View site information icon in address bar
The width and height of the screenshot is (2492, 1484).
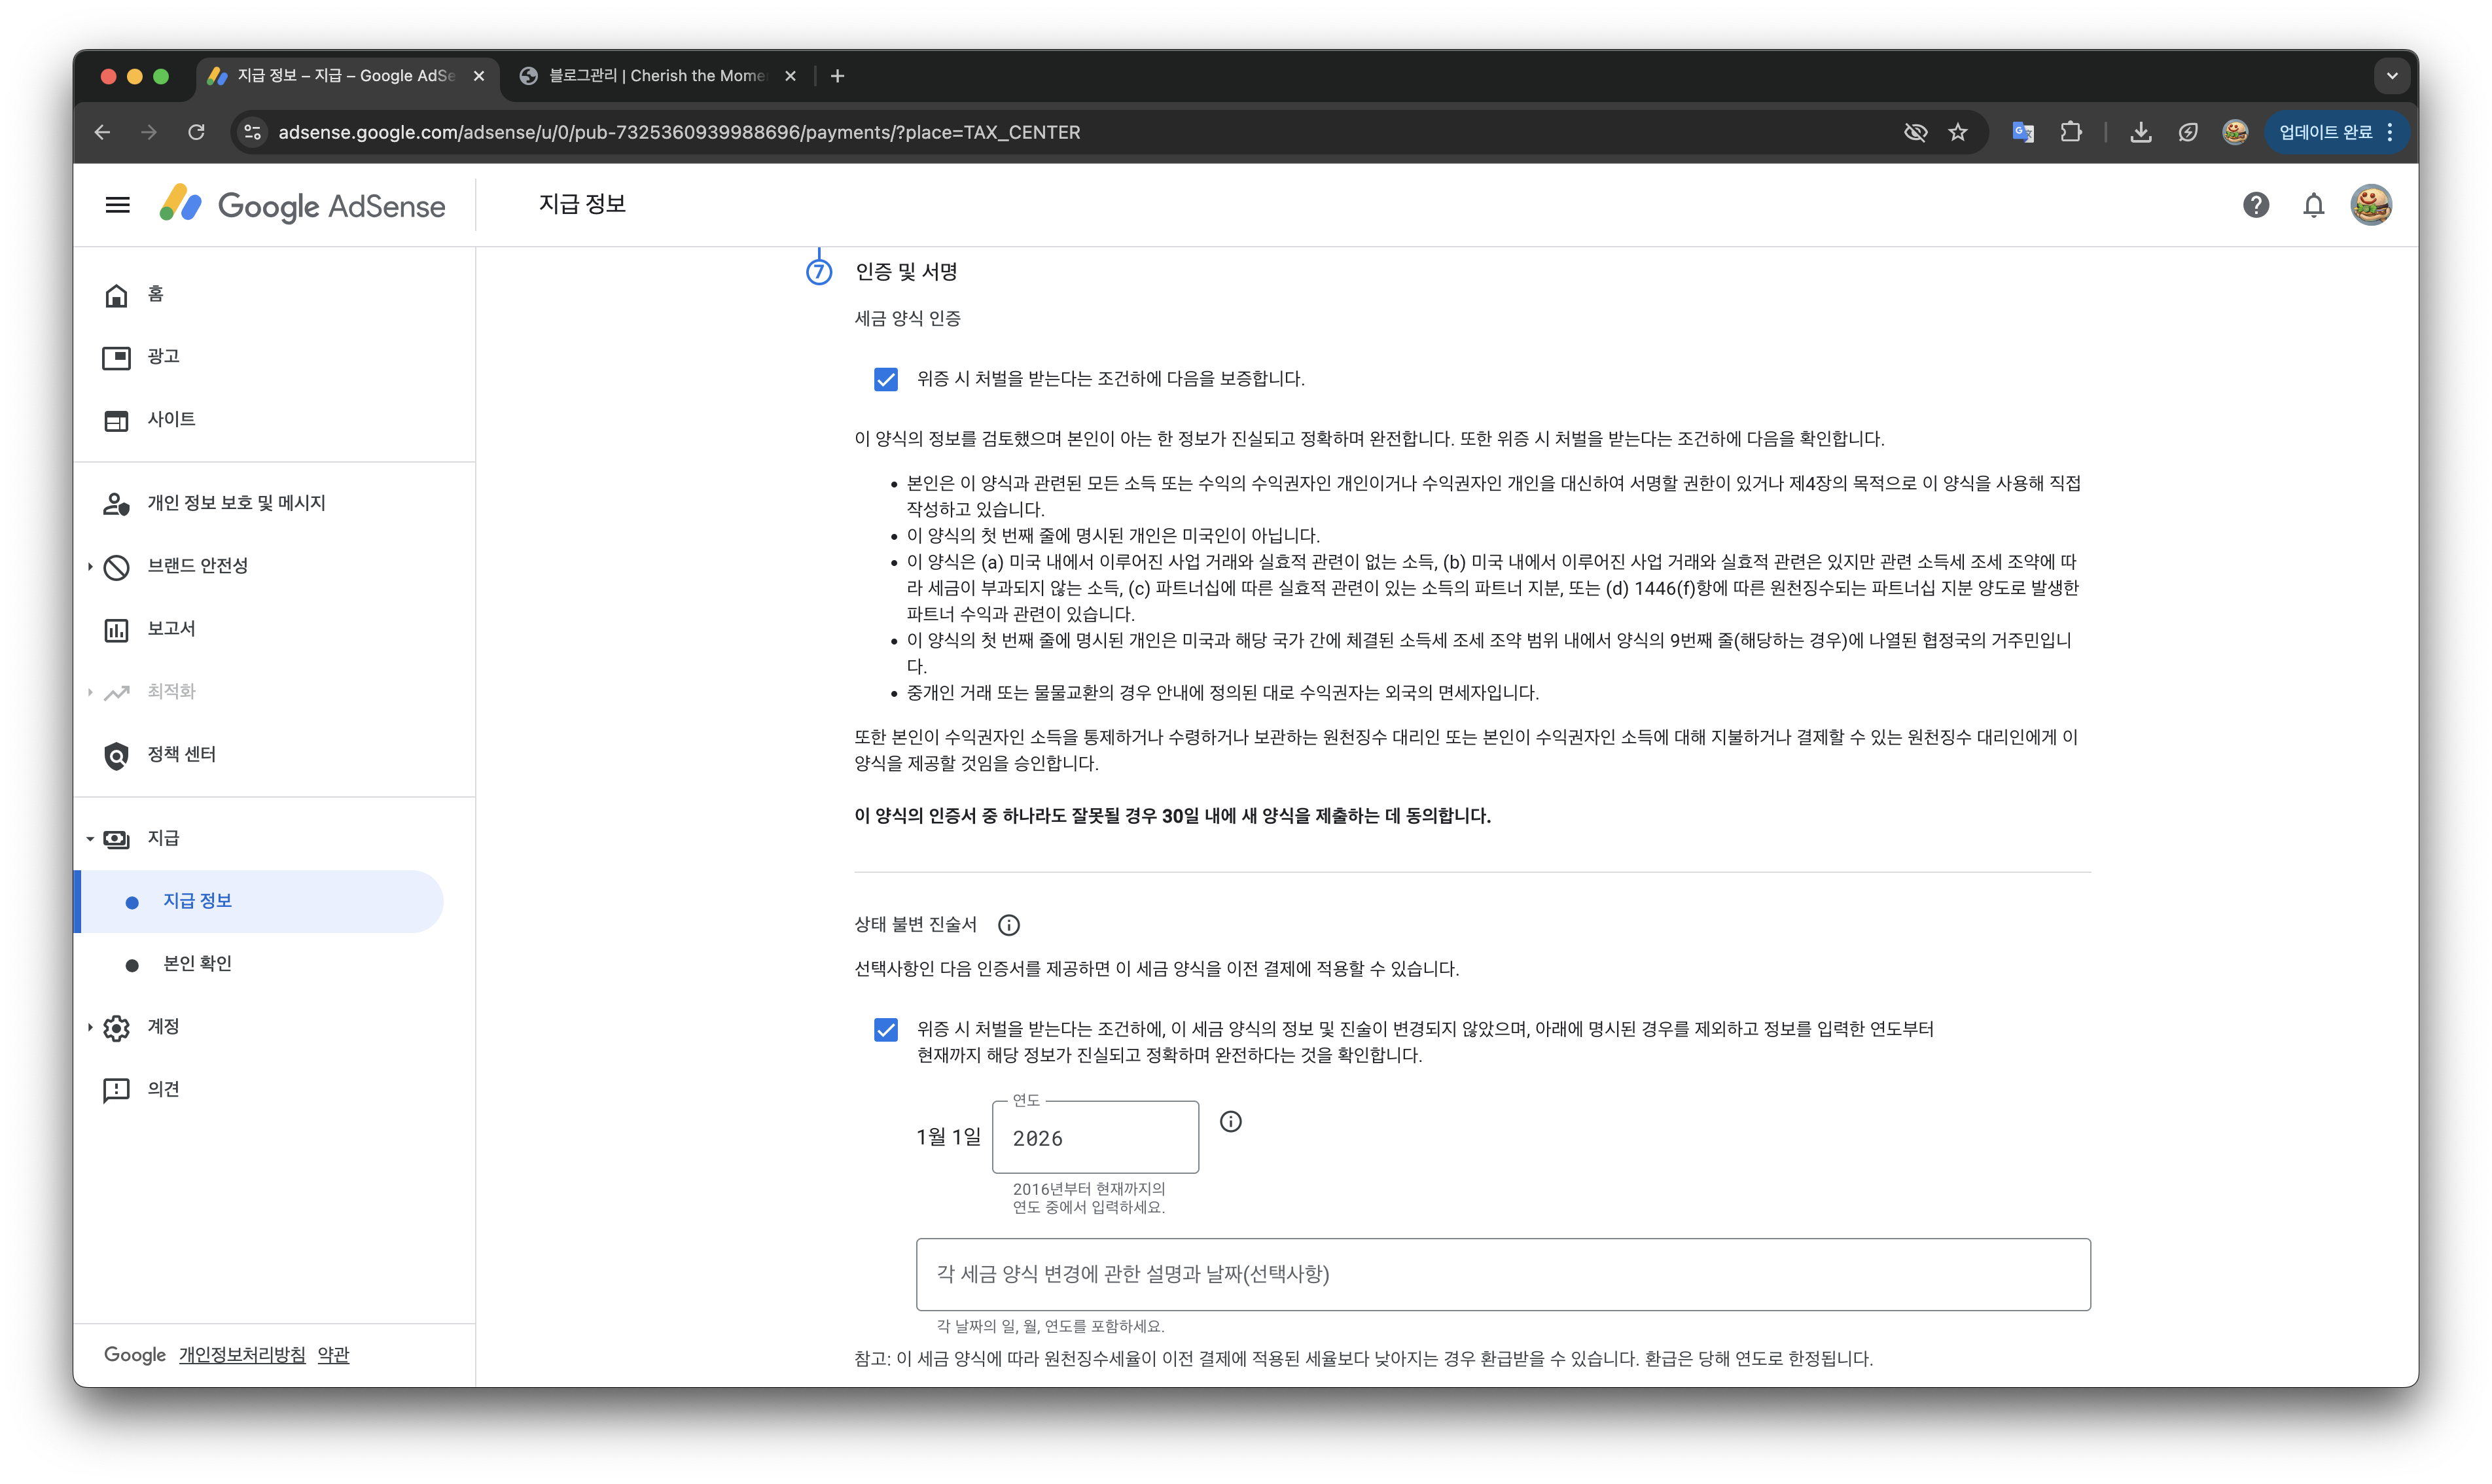point(253,132)
